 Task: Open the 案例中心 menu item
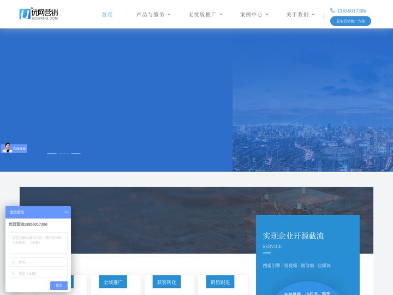pos(251,15)
